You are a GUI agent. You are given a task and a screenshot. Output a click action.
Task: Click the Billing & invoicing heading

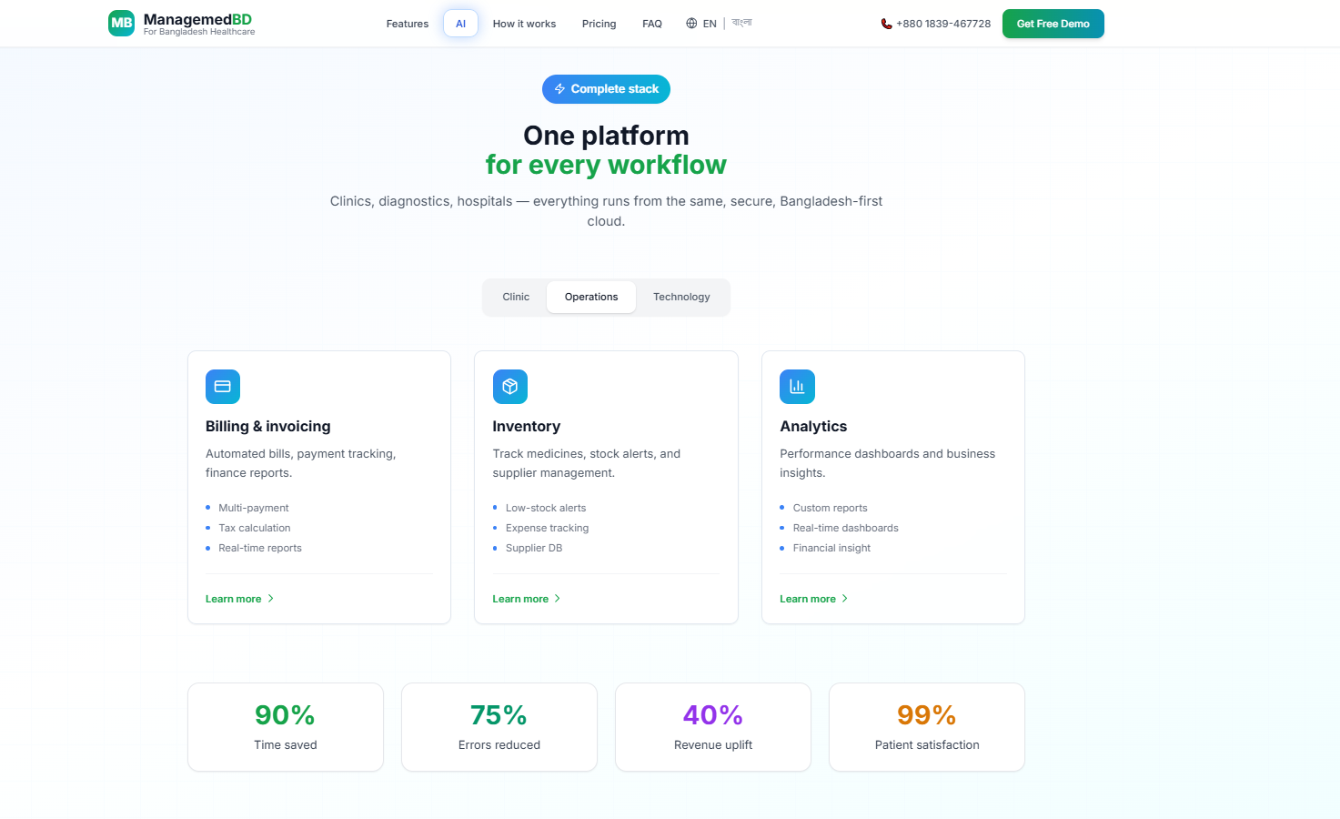(x=268, y=426)
